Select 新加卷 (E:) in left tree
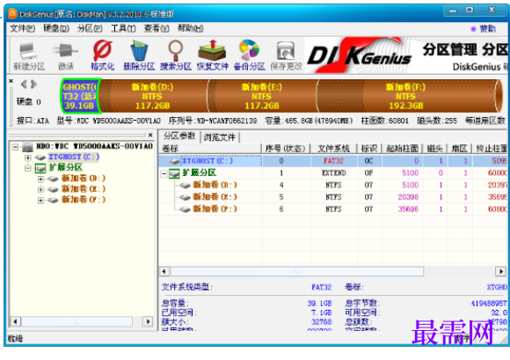This screenshot has width=510, height=360. tap(84, 189)
